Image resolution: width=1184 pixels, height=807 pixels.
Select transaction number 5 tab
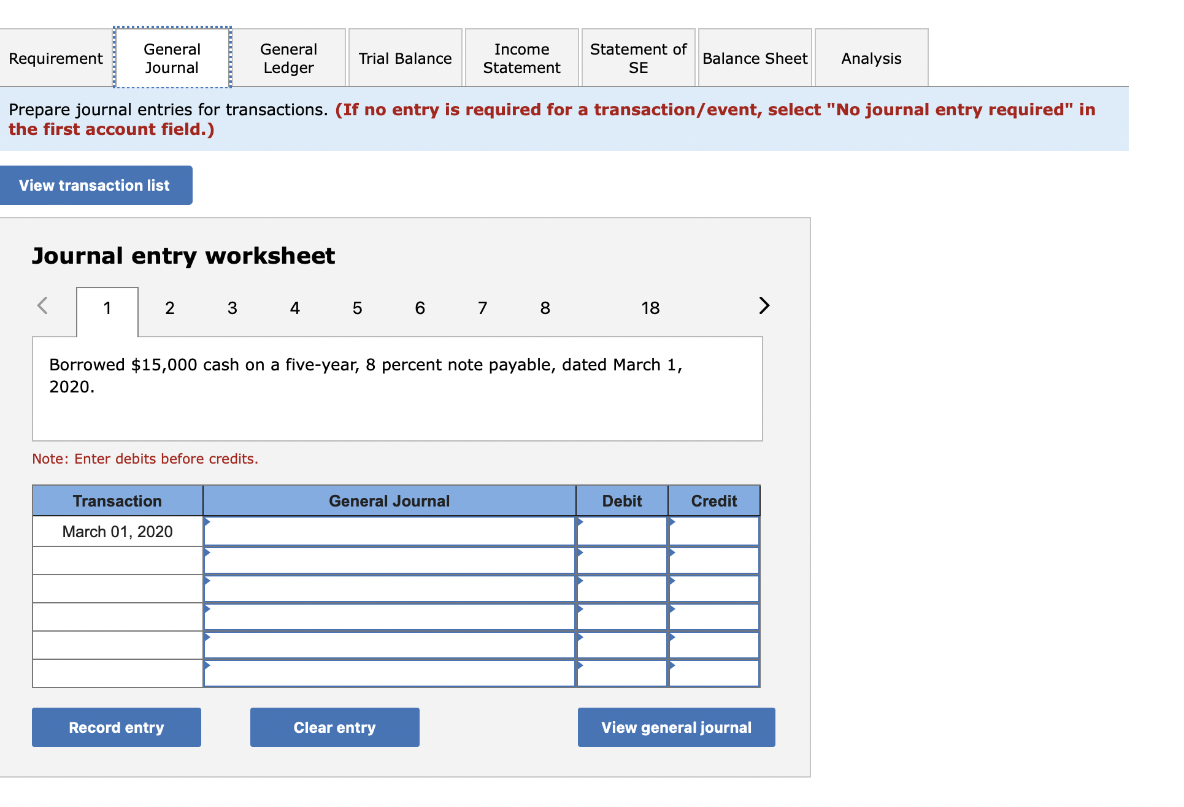coord(357,308)
